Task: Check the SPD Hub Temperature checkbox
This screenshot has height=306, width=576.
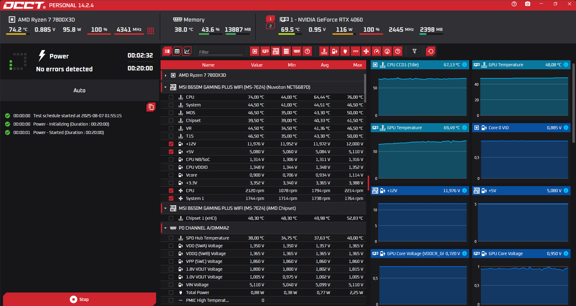Action: tap(171, 238)
